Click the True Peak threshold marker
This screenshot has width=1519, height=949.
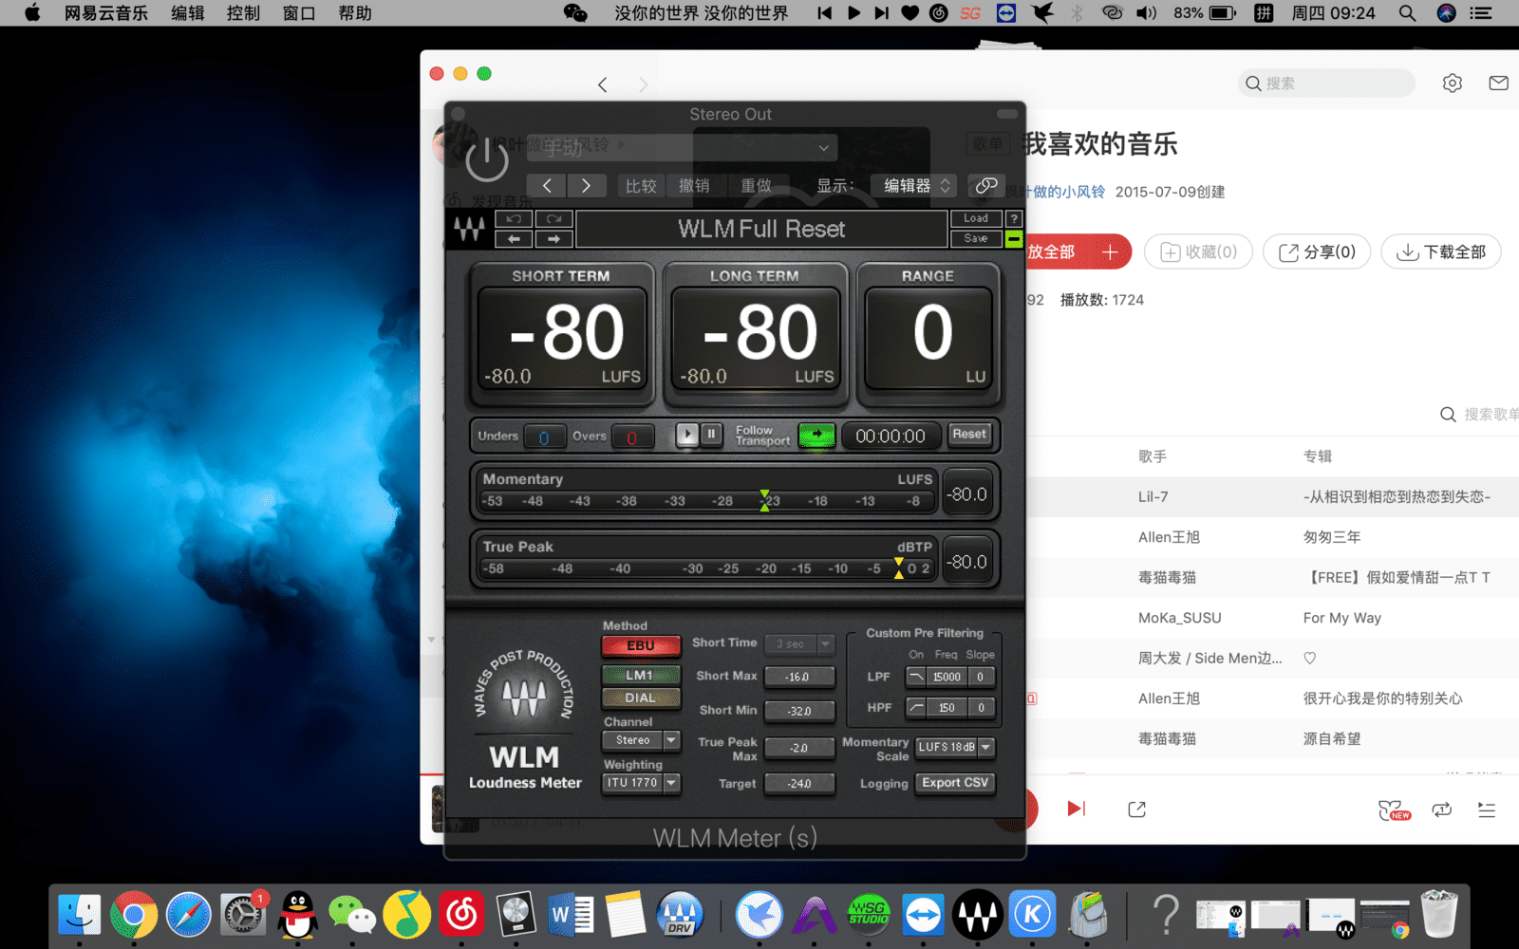click(899, 568)
